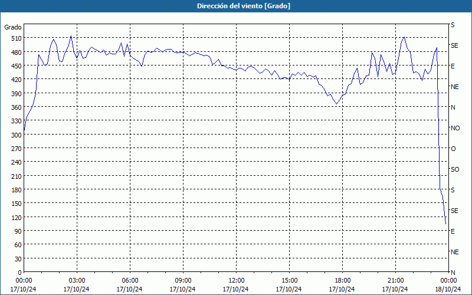The image size is (472, 295).
Task: Click the 21:00 time label on x-axis
Action: [395, 281]
